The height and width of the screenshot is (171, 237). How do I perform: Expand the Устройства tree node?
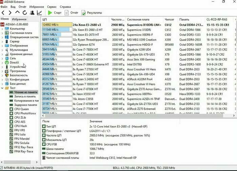point(2,67)
